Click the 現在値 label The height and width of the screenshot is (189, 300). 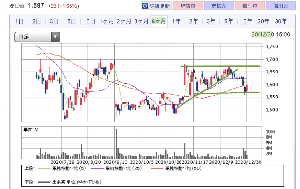(17, 6)
